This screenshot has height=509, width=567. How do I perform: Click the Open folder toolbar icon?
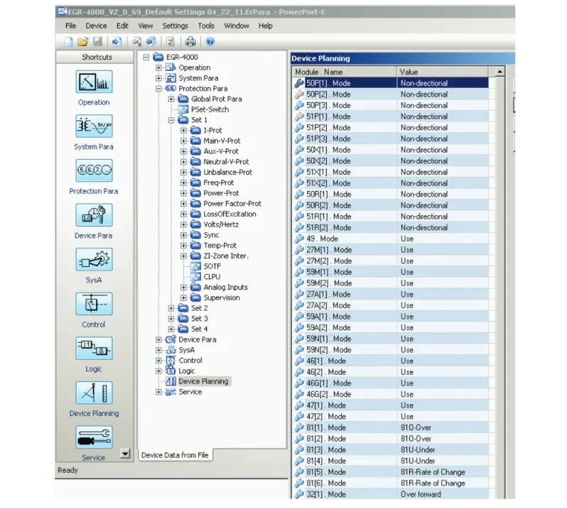[x=83, y=42]
